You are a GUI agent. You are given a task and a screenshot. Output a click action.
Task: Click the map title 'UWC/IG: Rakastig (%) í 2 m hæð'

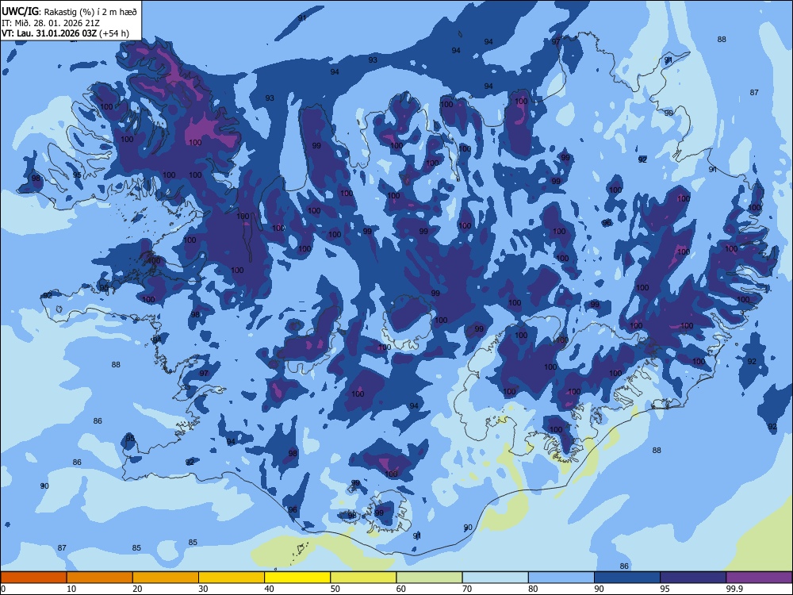pyautogui.click(x=69, y=12)
